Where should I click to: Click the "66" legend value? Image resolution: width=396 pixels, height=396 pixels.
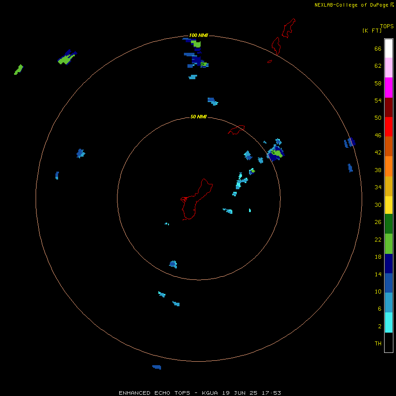[378, 49]
